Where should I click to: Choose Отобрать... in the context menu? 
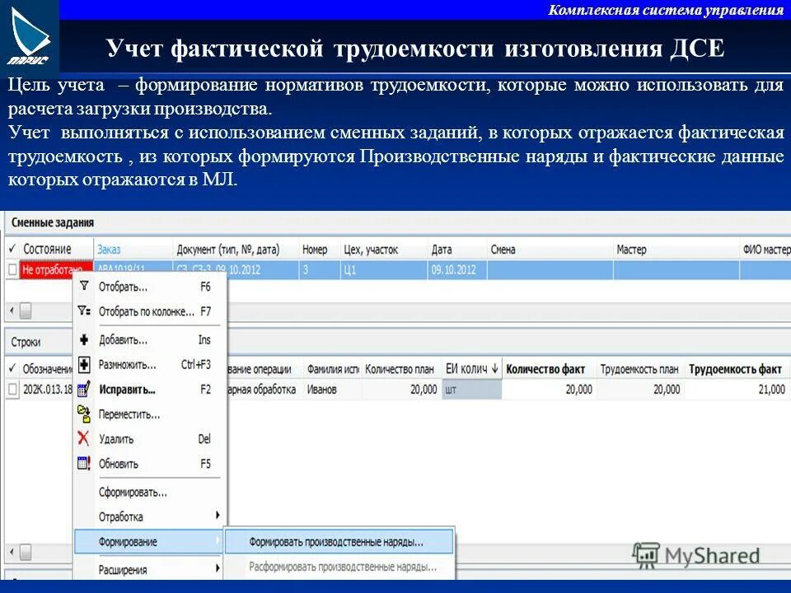(x=151, y=287)
